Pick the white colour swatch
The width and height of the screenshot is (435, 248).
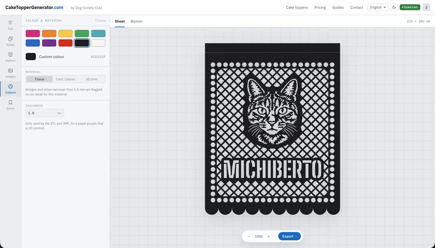pos(98,43)
